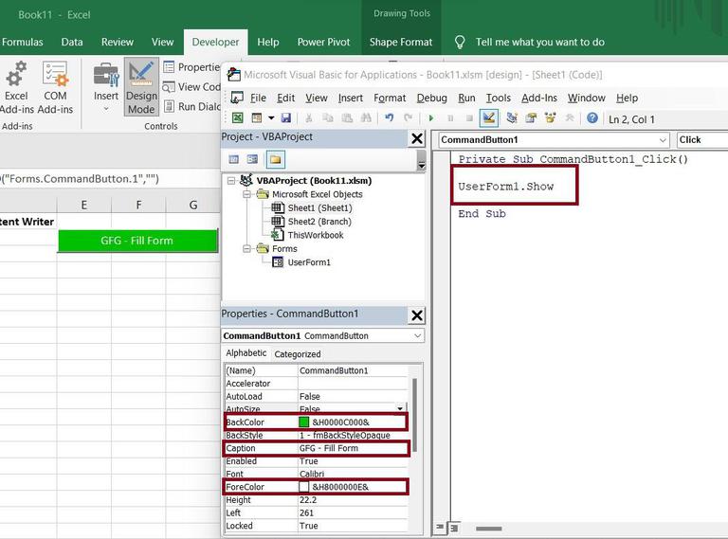Screen dimensions: 728x539
Task: Click Run Dialog in Excel Controls group
Action: click(x=191, y=107)
